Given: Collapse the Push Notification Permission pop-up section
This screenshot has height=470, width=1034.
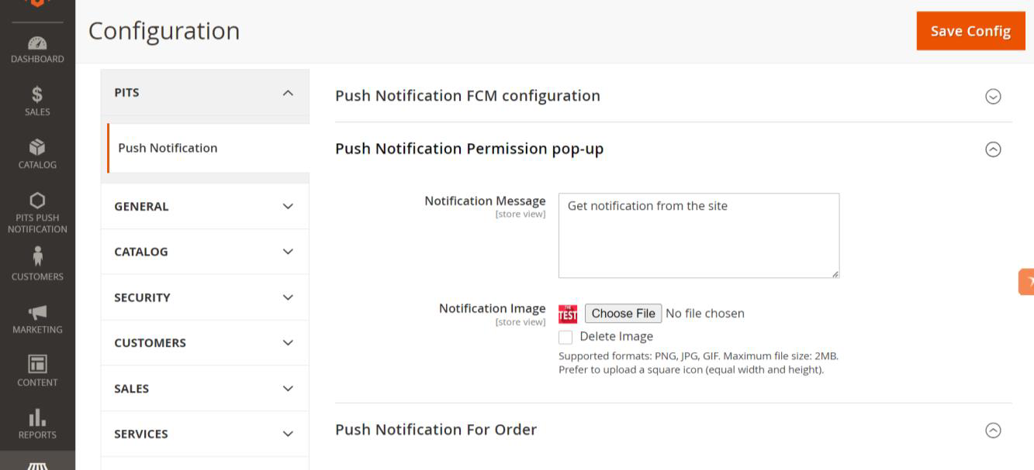Looking at the screenshot, I should pyautogui.click(x=992, y=149).
